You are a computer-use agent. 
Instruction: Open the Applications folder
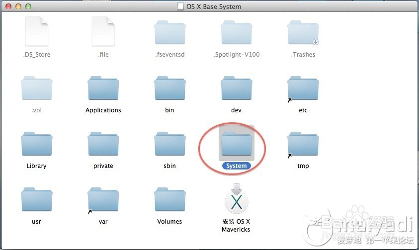coord(103,88)
